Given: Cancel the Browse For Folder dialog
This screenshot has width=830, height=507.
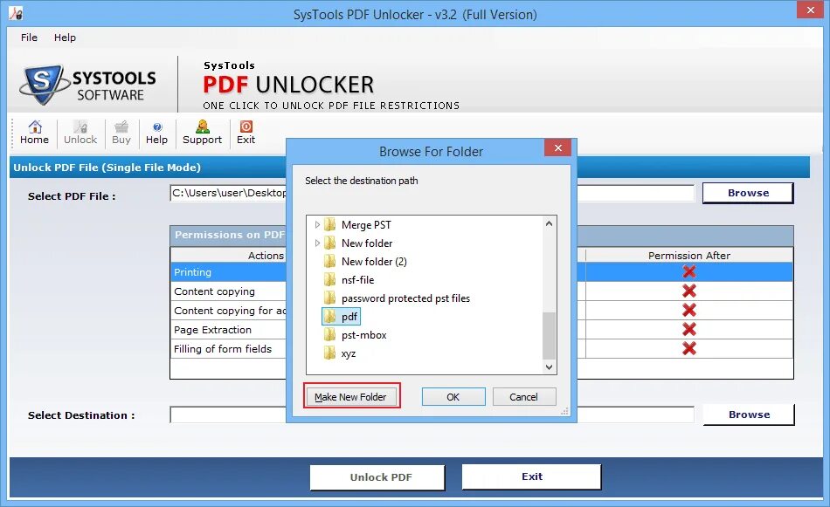Looking at the screenshot, I should (524, 396).
